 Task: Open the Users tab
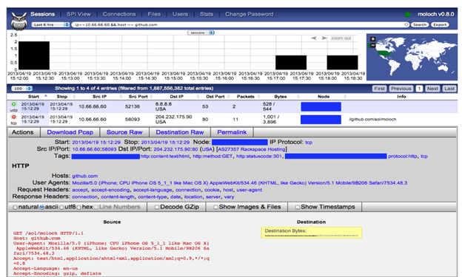click(181, 14)
